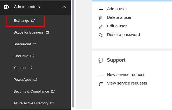
Task: Click the trash icon for Delete a user
Action: (x=101, y=18)
